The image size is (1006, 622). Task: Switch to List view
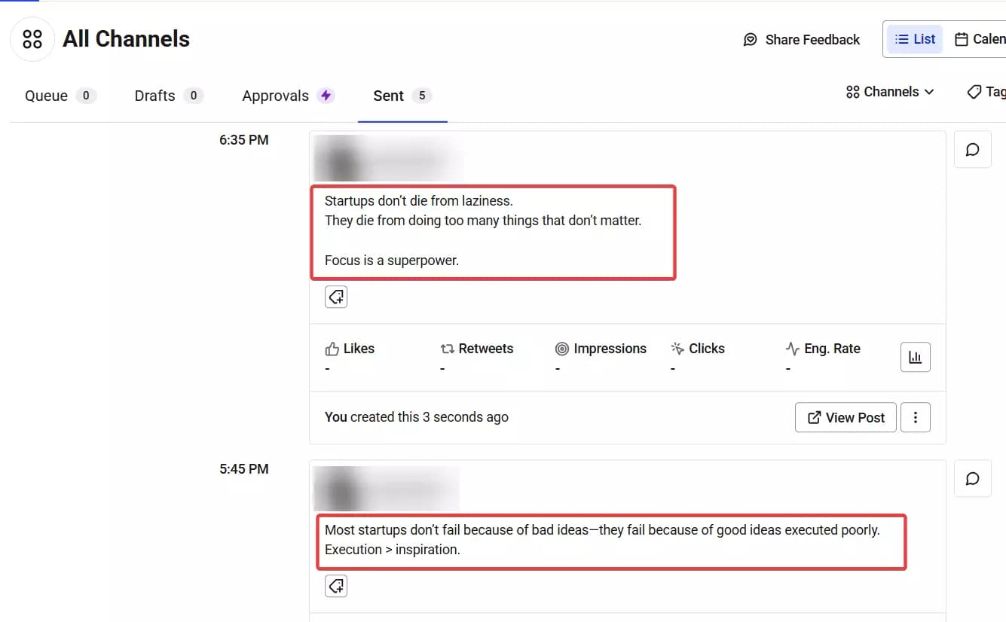[x=915, y=39]
